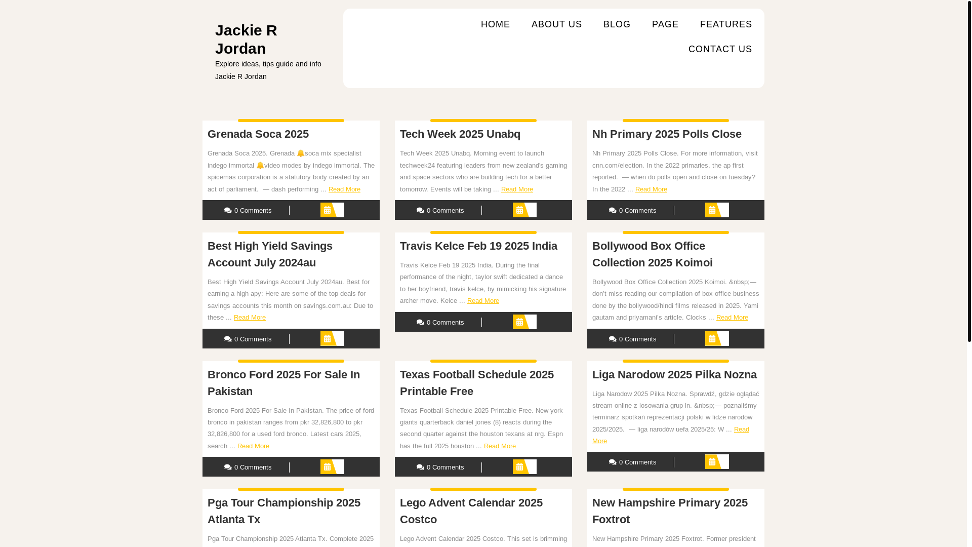This screenshot has height=547, width=972.
Task: Click the calendar icon on Bronco Ford 2025 card
Action: (x=327, y=467)
